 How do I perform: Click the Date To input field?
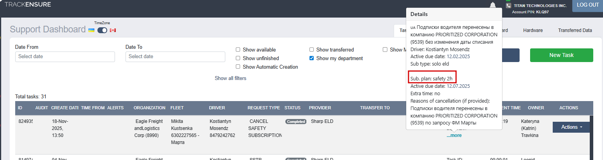point(175,57)
